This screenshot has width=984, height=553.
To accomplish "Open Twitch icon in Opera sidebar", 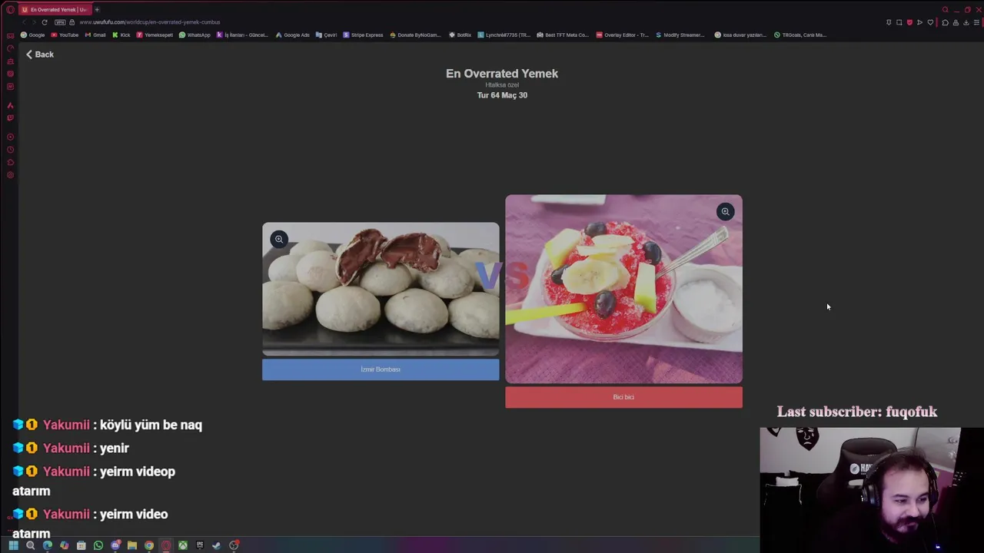I will 10,118.
